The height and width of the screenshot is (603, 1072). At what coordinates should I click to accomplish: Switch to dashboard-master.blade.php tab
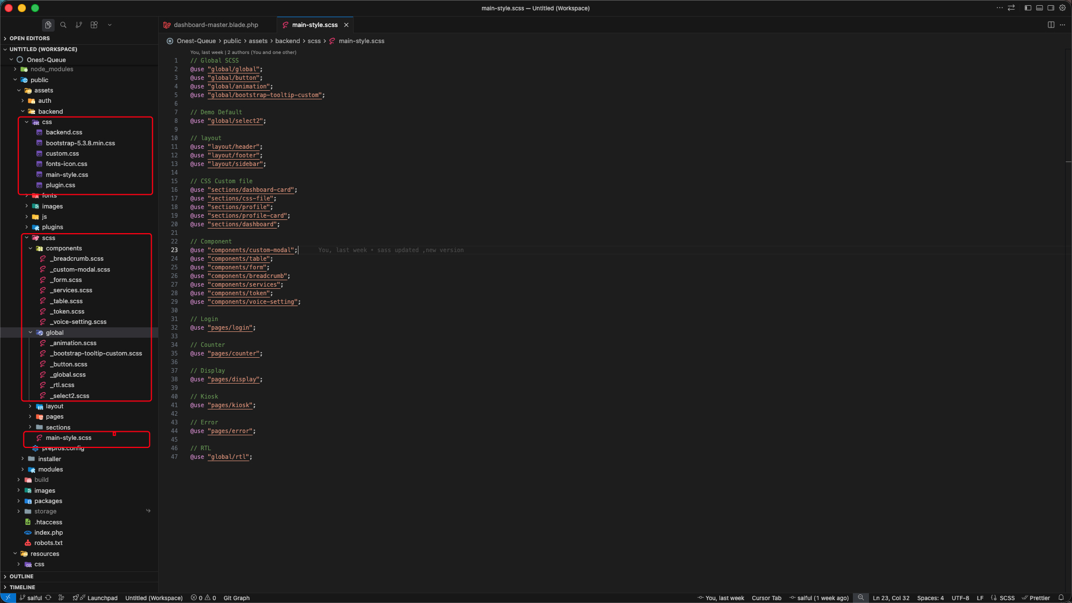tap(216, 25)
